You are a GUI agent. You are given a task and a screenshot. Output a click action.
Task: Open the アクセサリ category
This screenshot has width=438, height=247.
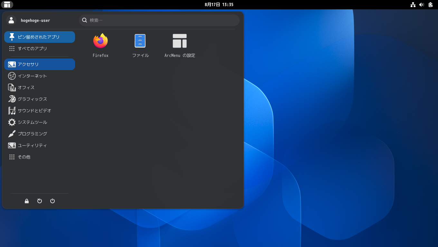point(40,64)
